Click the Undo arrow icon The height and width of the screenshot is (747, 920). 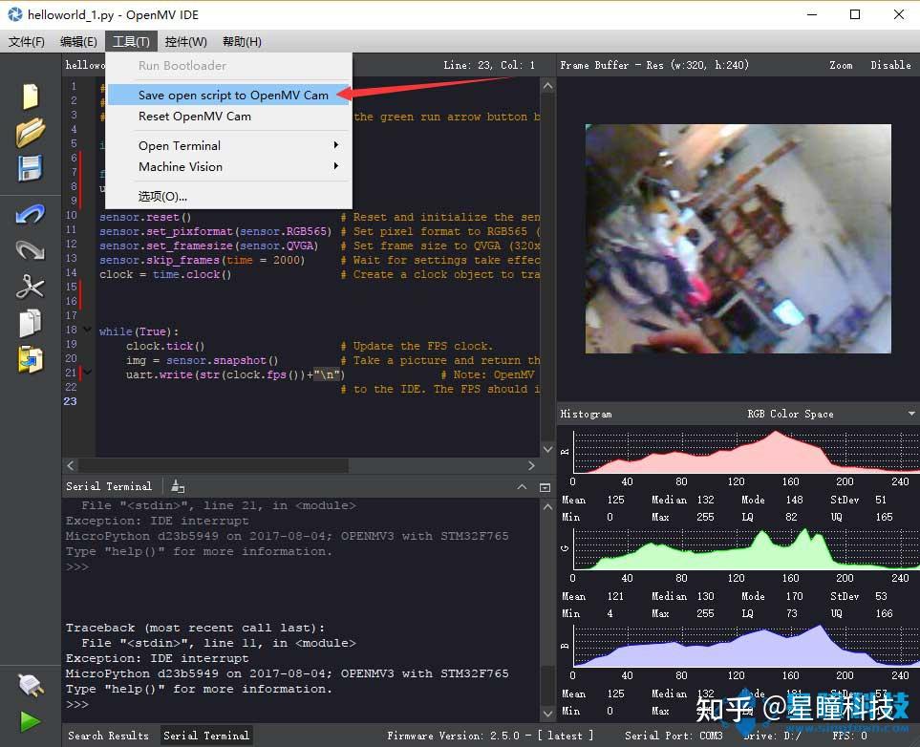[31, 214]
